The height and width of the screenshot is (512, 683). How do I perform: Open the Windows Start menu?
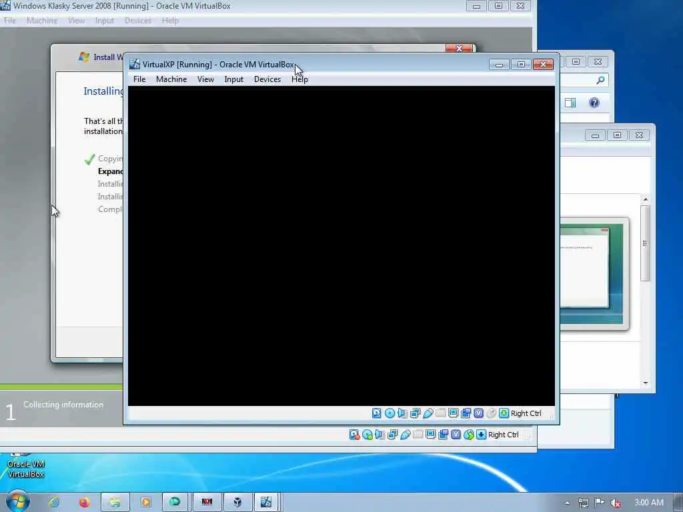pos(17,501)
